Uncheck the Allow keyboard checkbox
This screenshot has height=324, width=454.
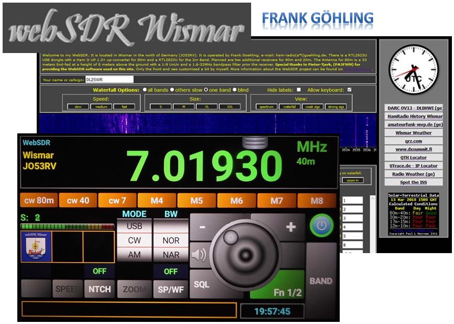(350, 90)
